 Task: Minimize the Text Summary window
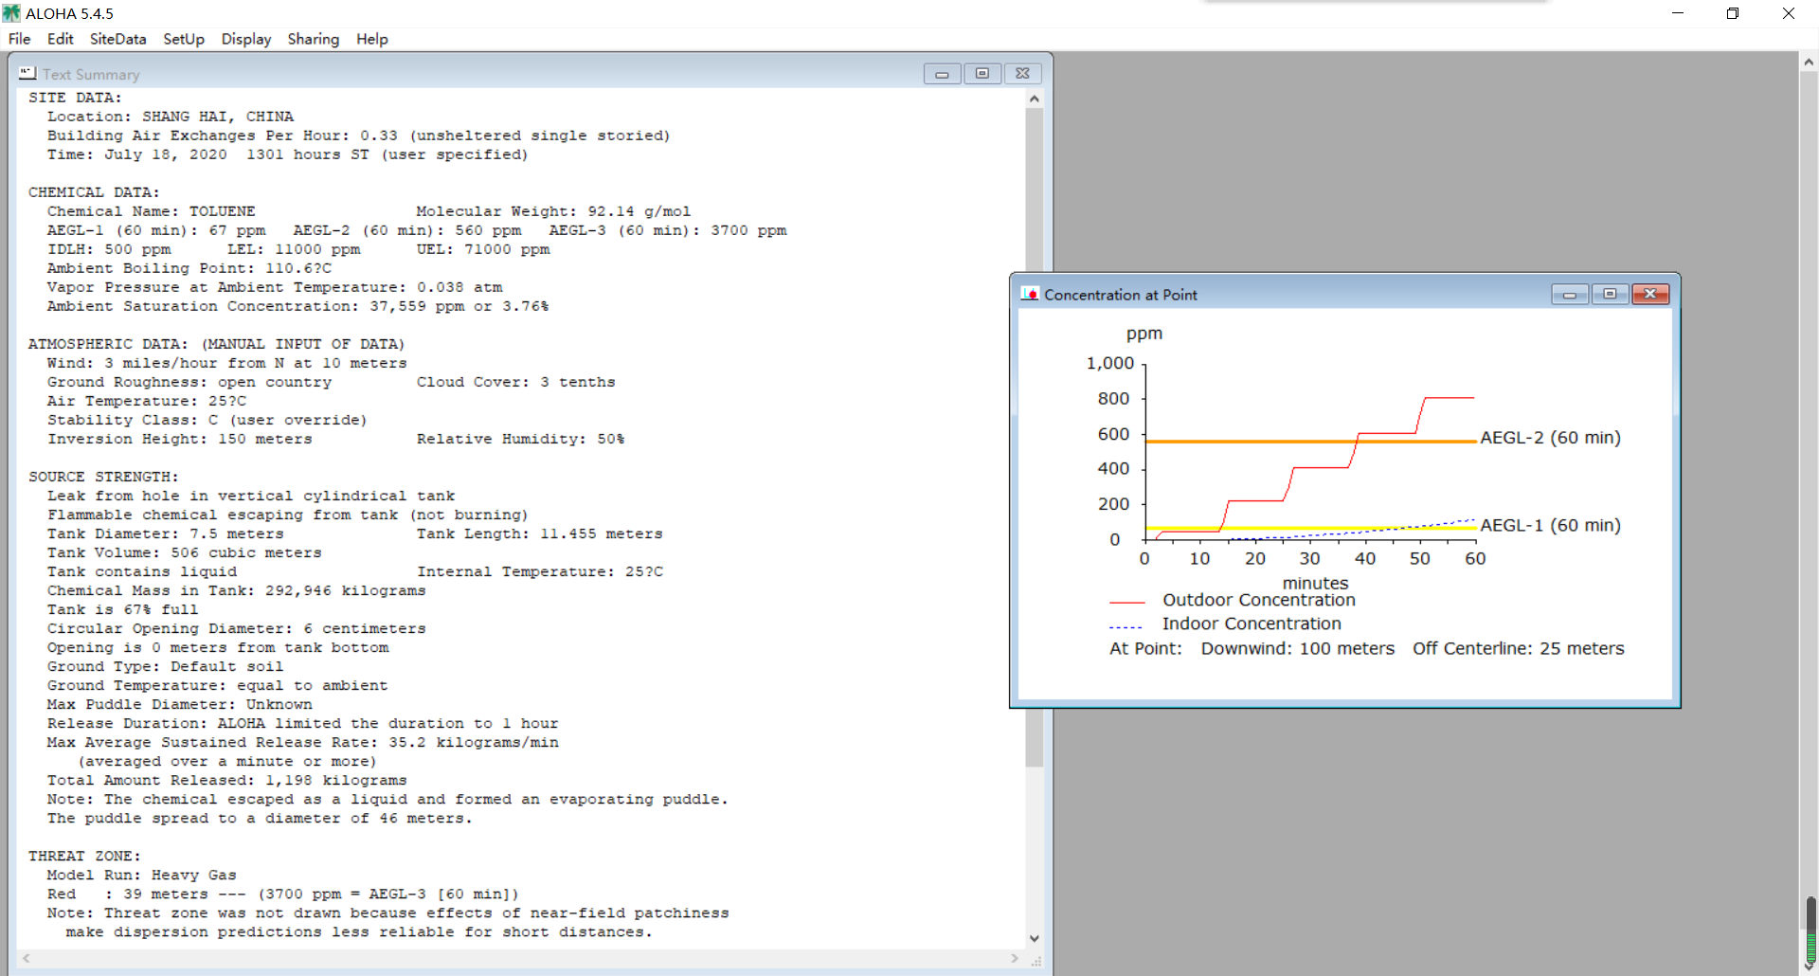click(x=942, y=74)
